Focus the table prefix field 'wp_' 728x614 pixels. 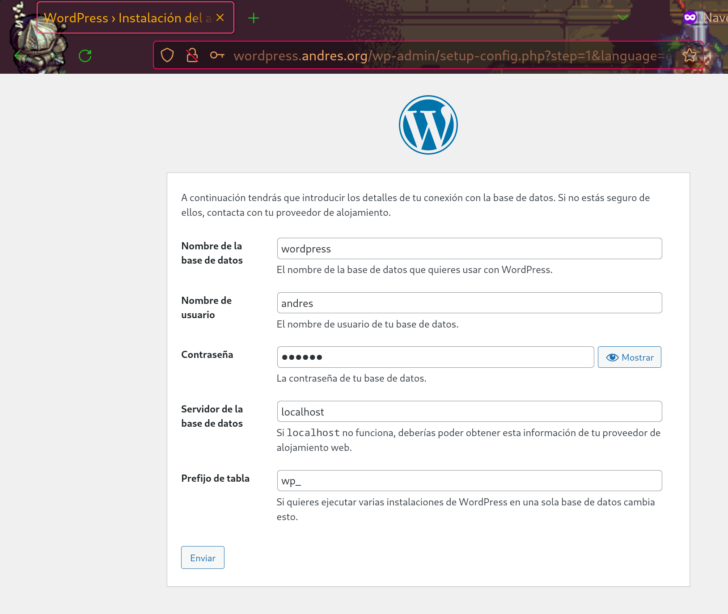[470, 481]
